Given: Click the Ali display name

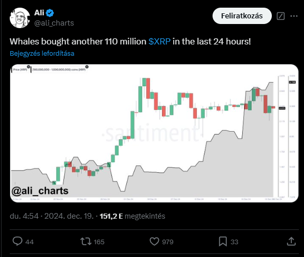Looking at the screenshot, I should click(x=39, y=13).
